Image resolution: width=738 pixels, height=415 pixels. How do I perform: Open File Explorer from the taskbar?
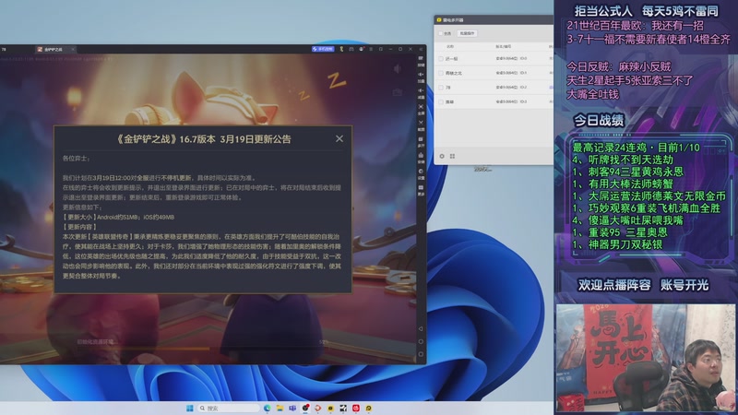click(280, 408)
